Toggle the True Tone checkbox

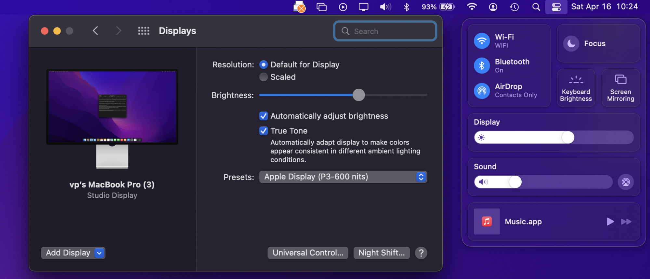(264, 131)
